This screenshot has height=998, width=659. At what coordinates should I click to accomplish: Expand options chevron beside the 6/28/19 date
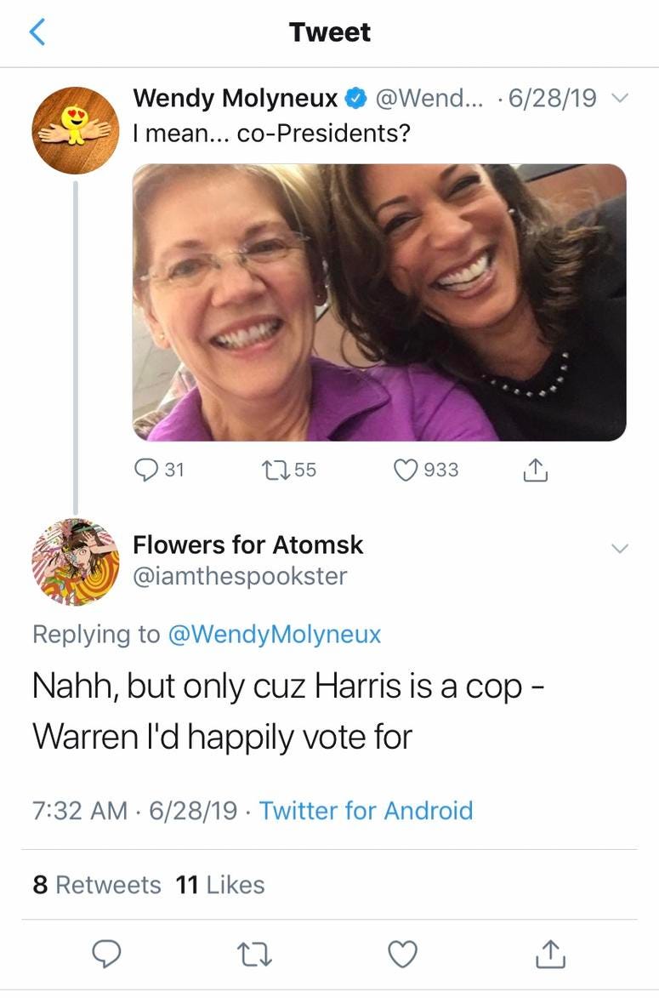[619, 98]
